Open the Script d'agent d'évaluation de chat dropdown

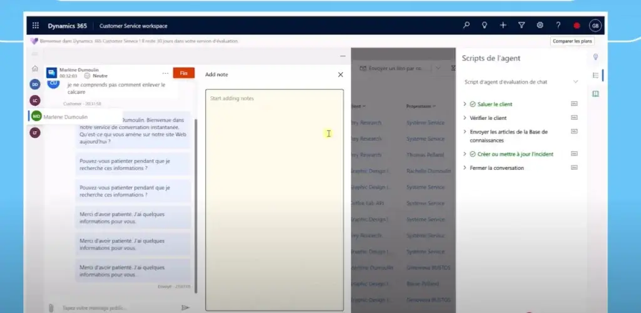point(521,82)
